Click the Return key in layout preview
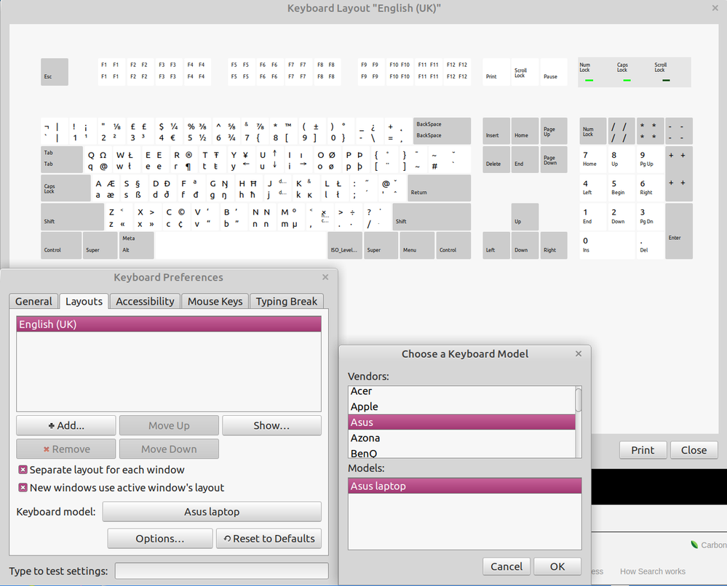727x586 pixels. click(438, 188)
